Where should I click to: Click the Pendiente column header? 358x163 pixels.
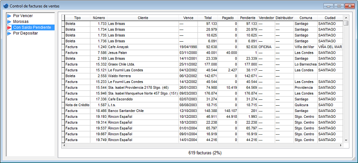pos(248,18)
